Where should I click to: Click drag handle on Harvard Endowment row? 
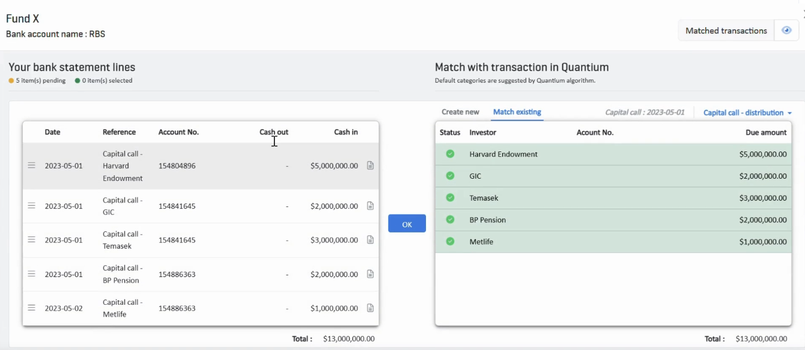pos(32,166)
